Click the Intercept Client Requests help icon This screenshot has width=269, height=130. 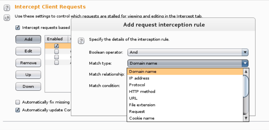pos(7,7)
